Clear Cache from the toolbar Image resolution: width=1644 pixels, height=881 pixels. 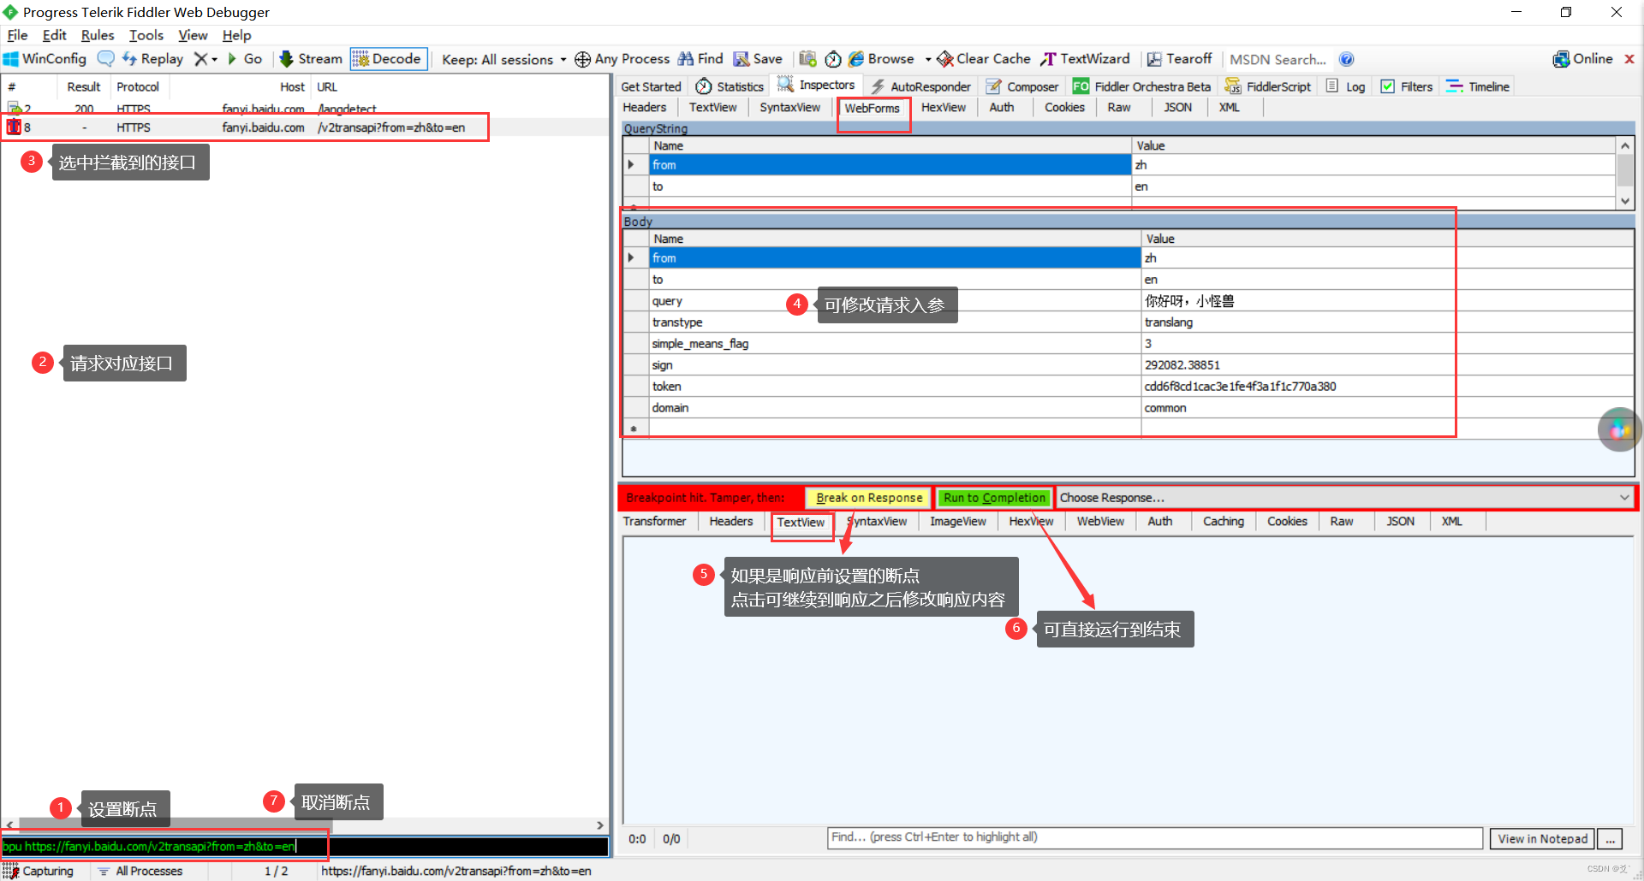(984, 59)
